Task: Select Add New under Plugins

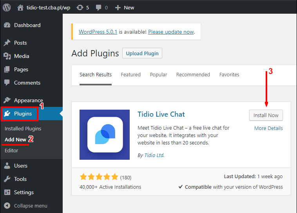Action: [15, 139]
